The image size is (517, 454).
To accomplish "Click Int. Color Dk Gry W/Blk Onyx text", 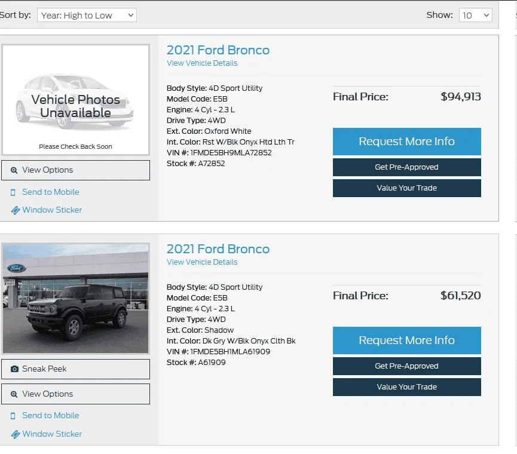I will 231,341.
